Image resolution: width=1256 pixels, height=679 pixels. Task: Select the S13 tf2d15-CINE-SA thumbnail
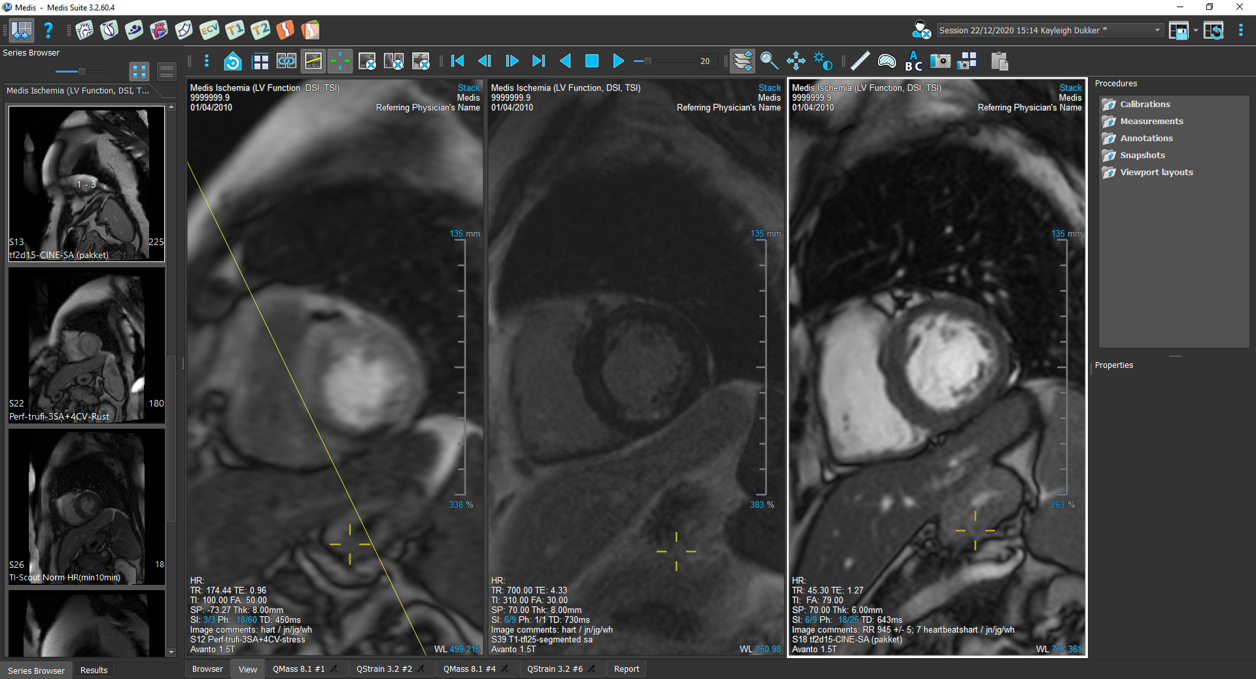click(86, 184)
